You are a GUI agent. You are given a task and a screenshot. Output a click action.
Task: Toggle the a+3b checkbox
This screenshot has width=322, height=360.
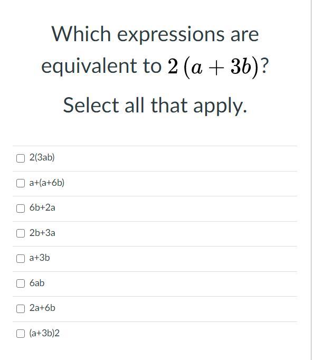(x=21, y=259)
